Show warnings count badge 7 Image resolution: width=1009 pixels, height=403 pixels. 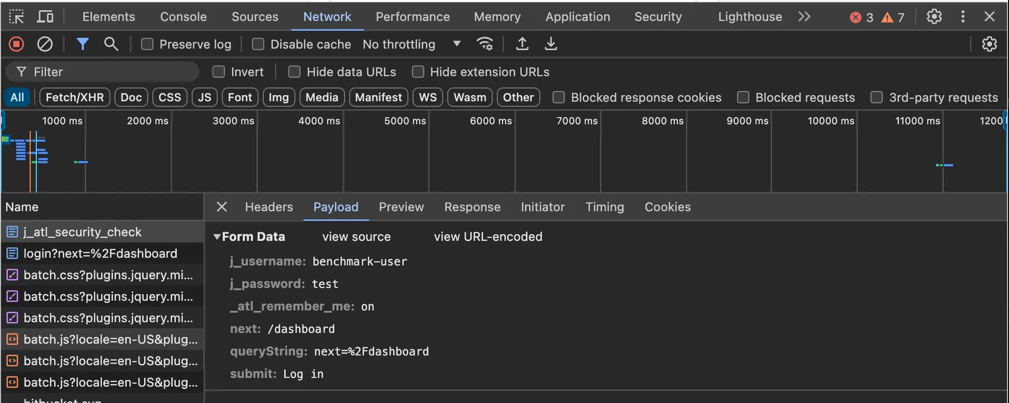(893, 17)
